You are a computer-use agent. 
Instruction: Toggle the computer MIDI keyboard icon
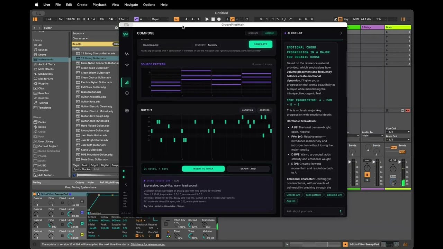coord(341,19)
